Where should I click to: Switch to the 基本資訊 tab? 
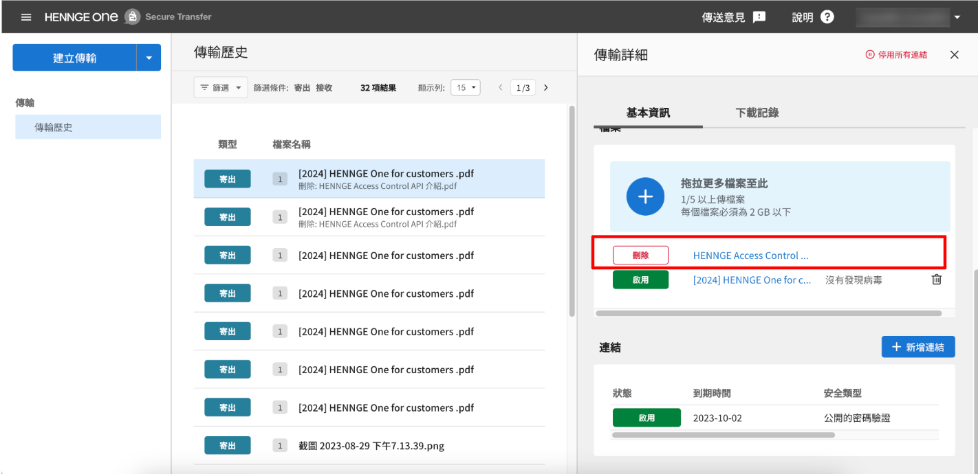tap(648, 113)
